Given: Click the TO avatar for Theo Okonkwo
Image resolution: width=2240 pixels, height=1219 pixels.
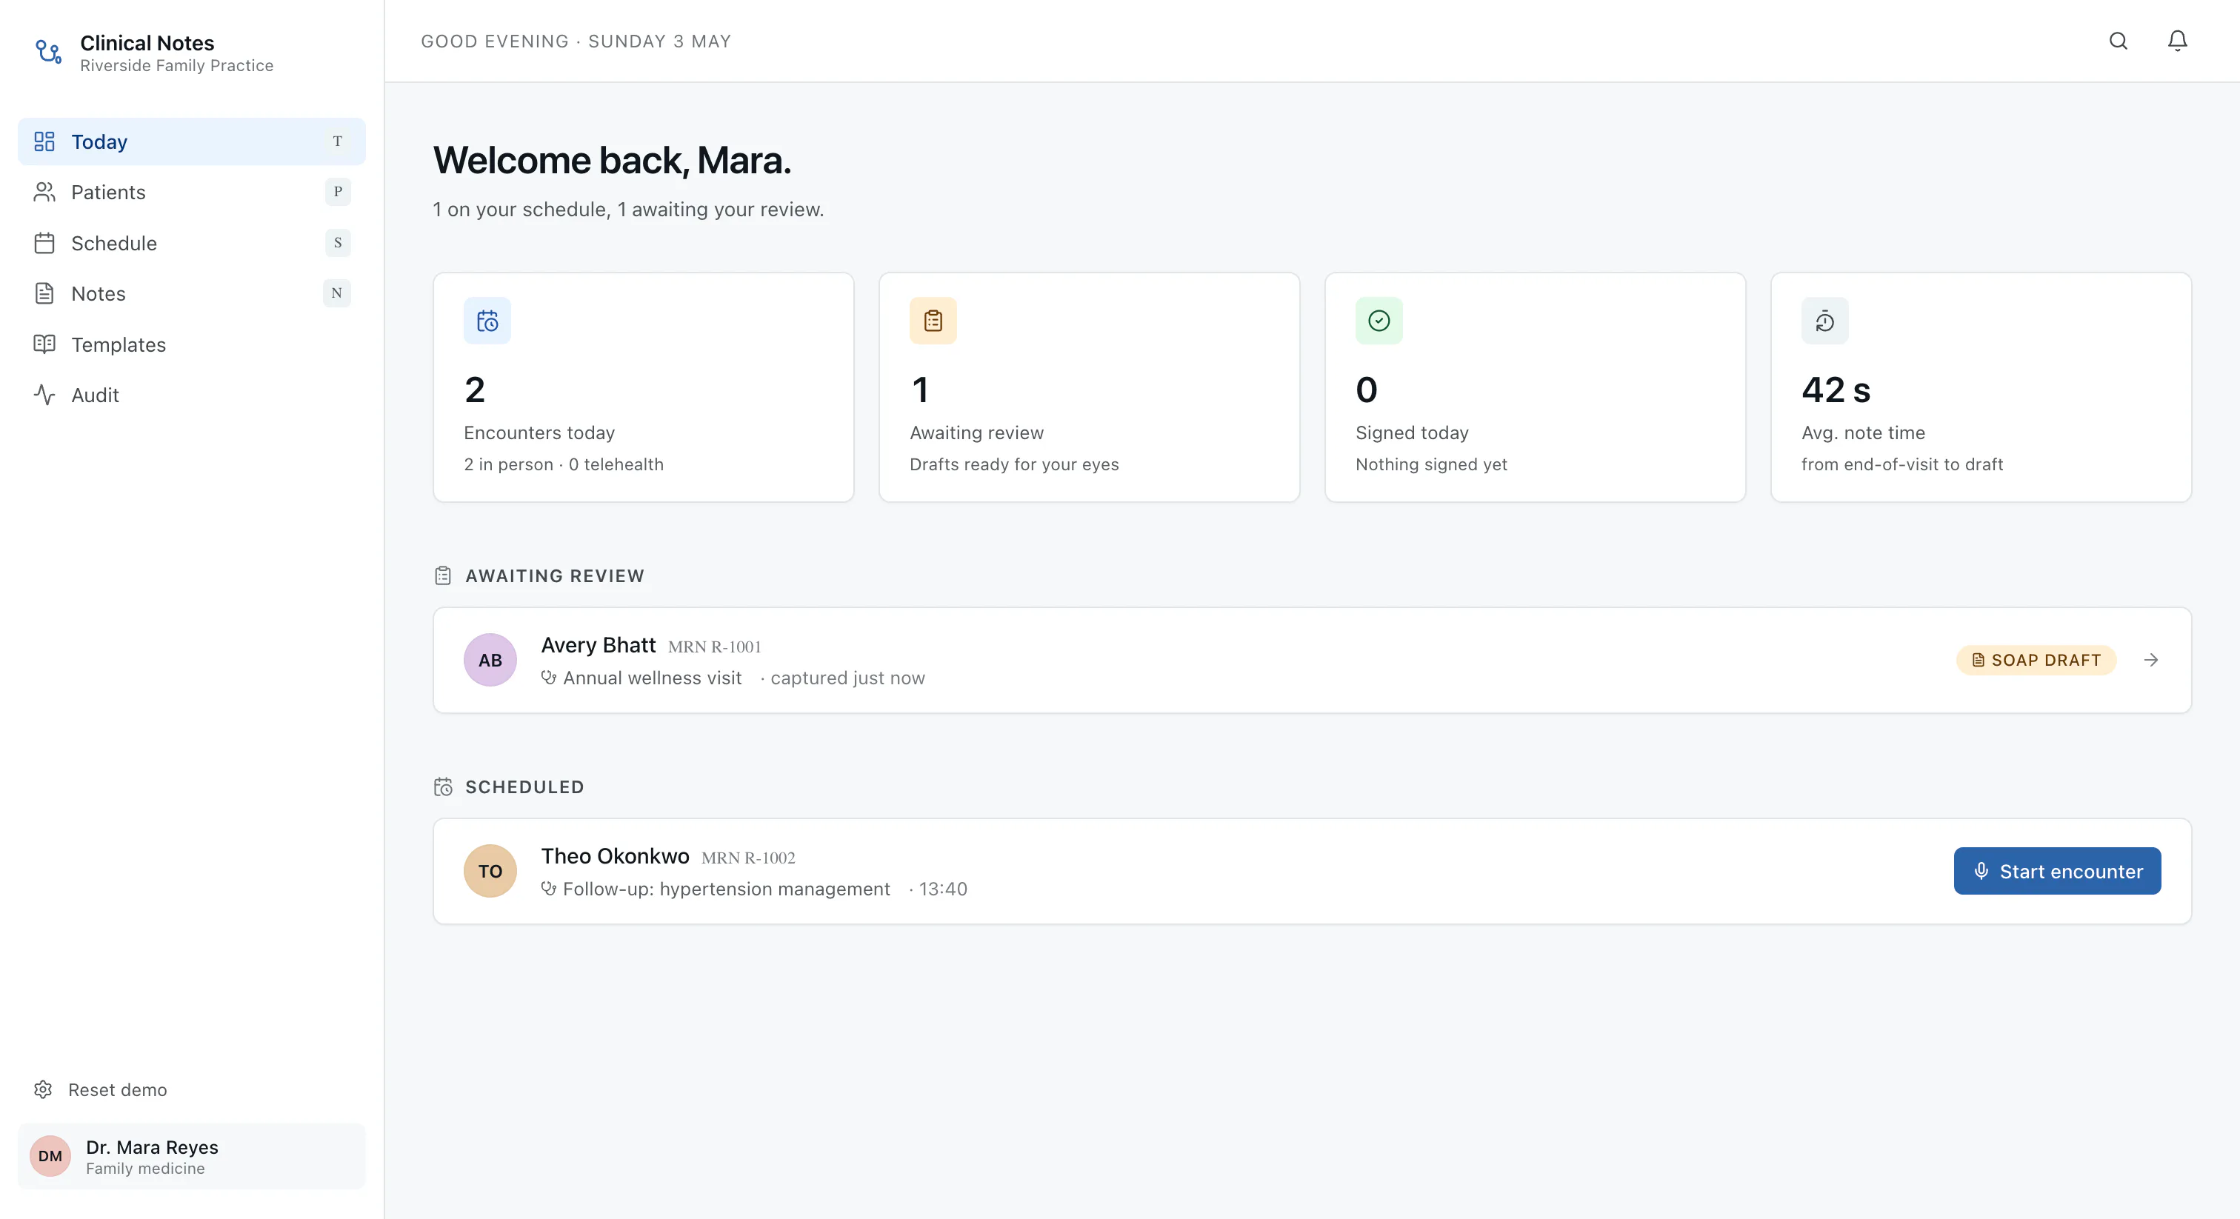Looking at the screenshot, I should pos(490,871).
